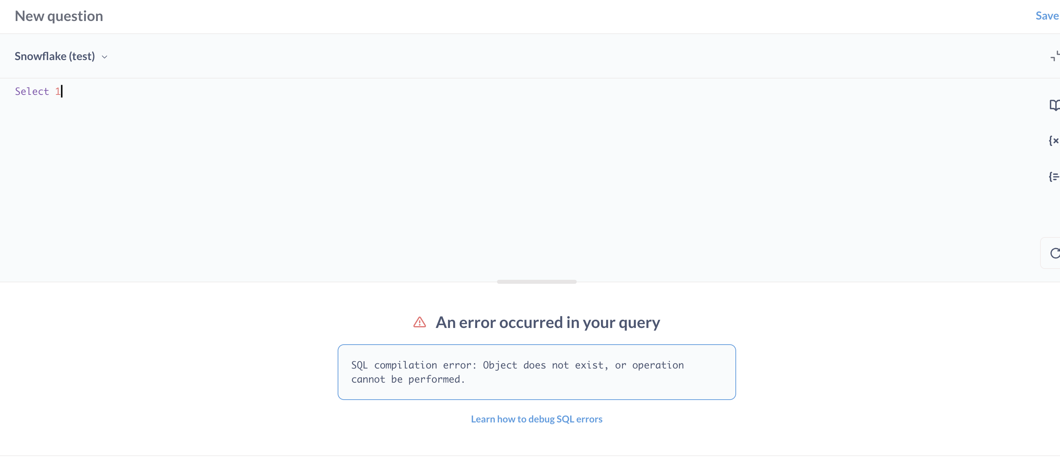
Task: Select the SQL compilation error message box
Action: (536, 372)
